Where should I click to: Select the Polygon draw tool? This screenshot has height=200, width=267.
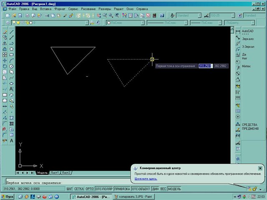12,49
